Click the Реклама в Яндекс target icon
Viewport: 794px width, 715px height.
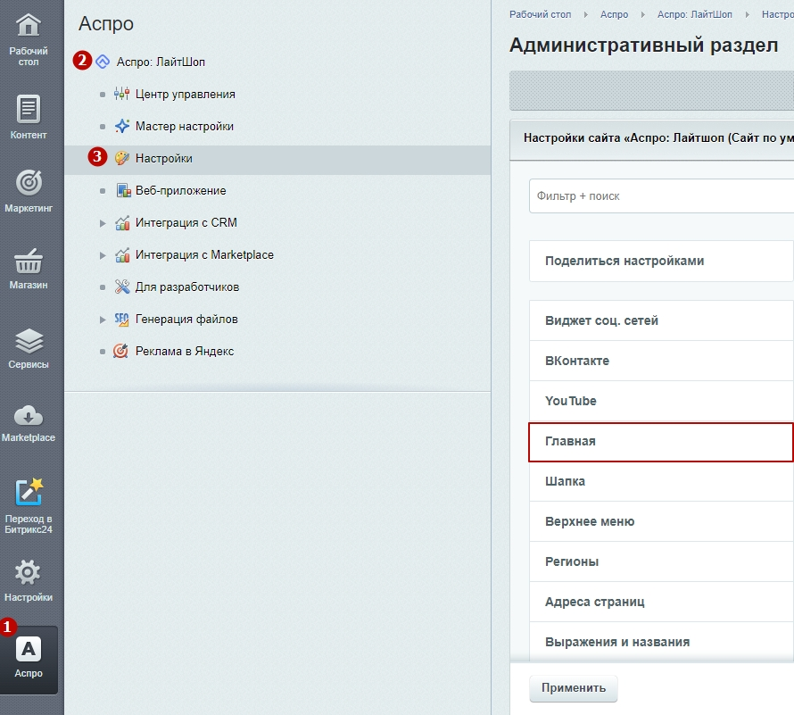click(x=120, y=351)
